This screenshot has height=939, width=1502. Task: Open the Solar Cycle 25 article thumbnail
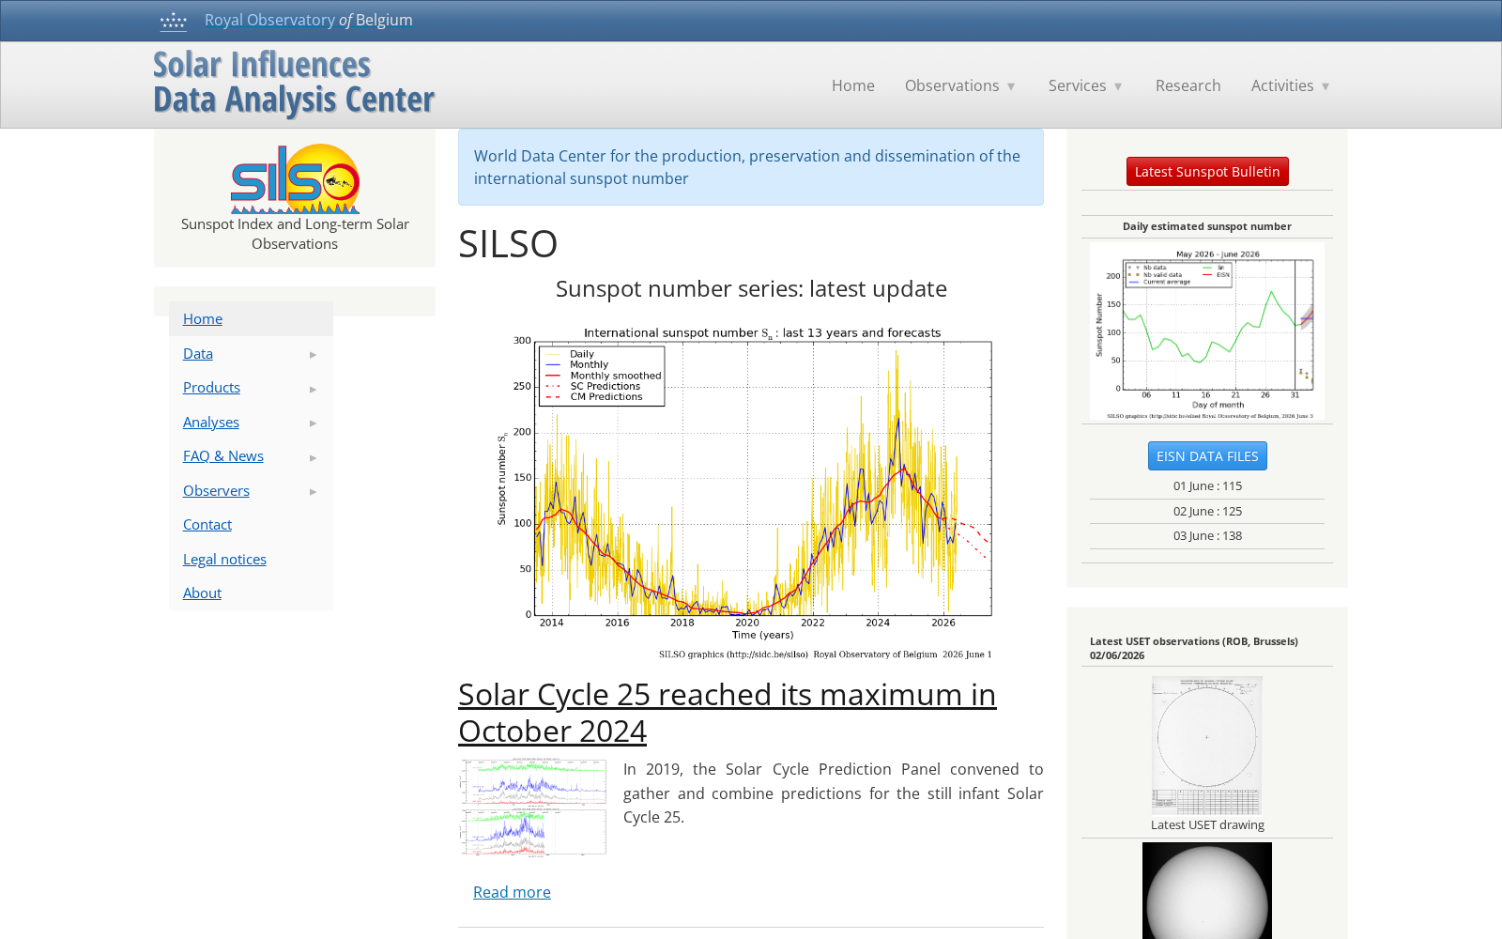tap(533, 808)
